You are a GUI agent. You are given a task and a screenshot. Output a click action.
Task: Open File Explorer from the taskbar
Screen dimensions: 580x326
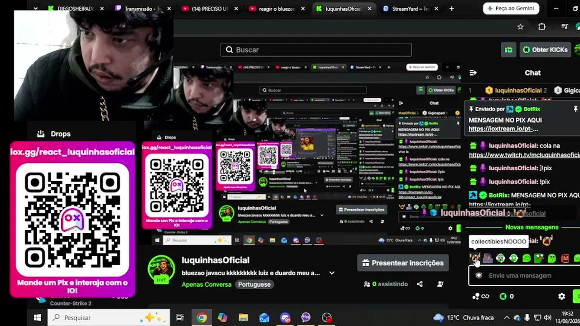pyautogui.click(x=243, y=318)
